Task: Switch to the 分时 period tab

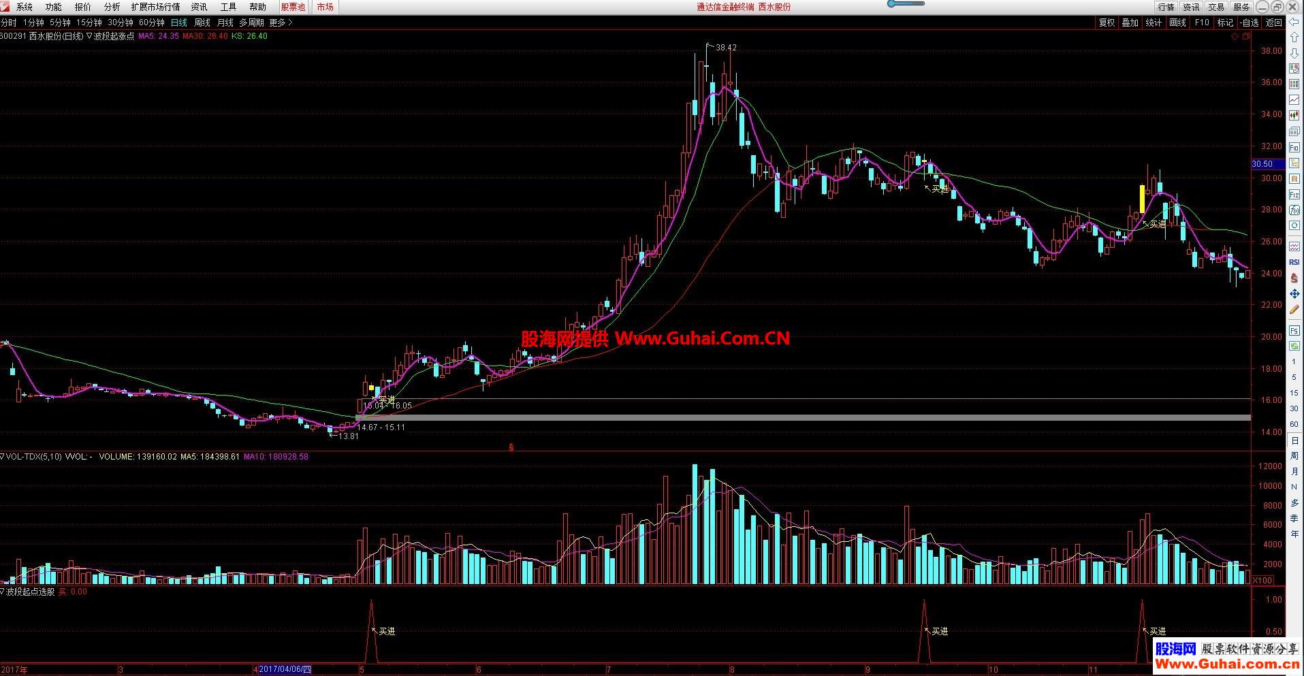Action: (x=8, y=22)
